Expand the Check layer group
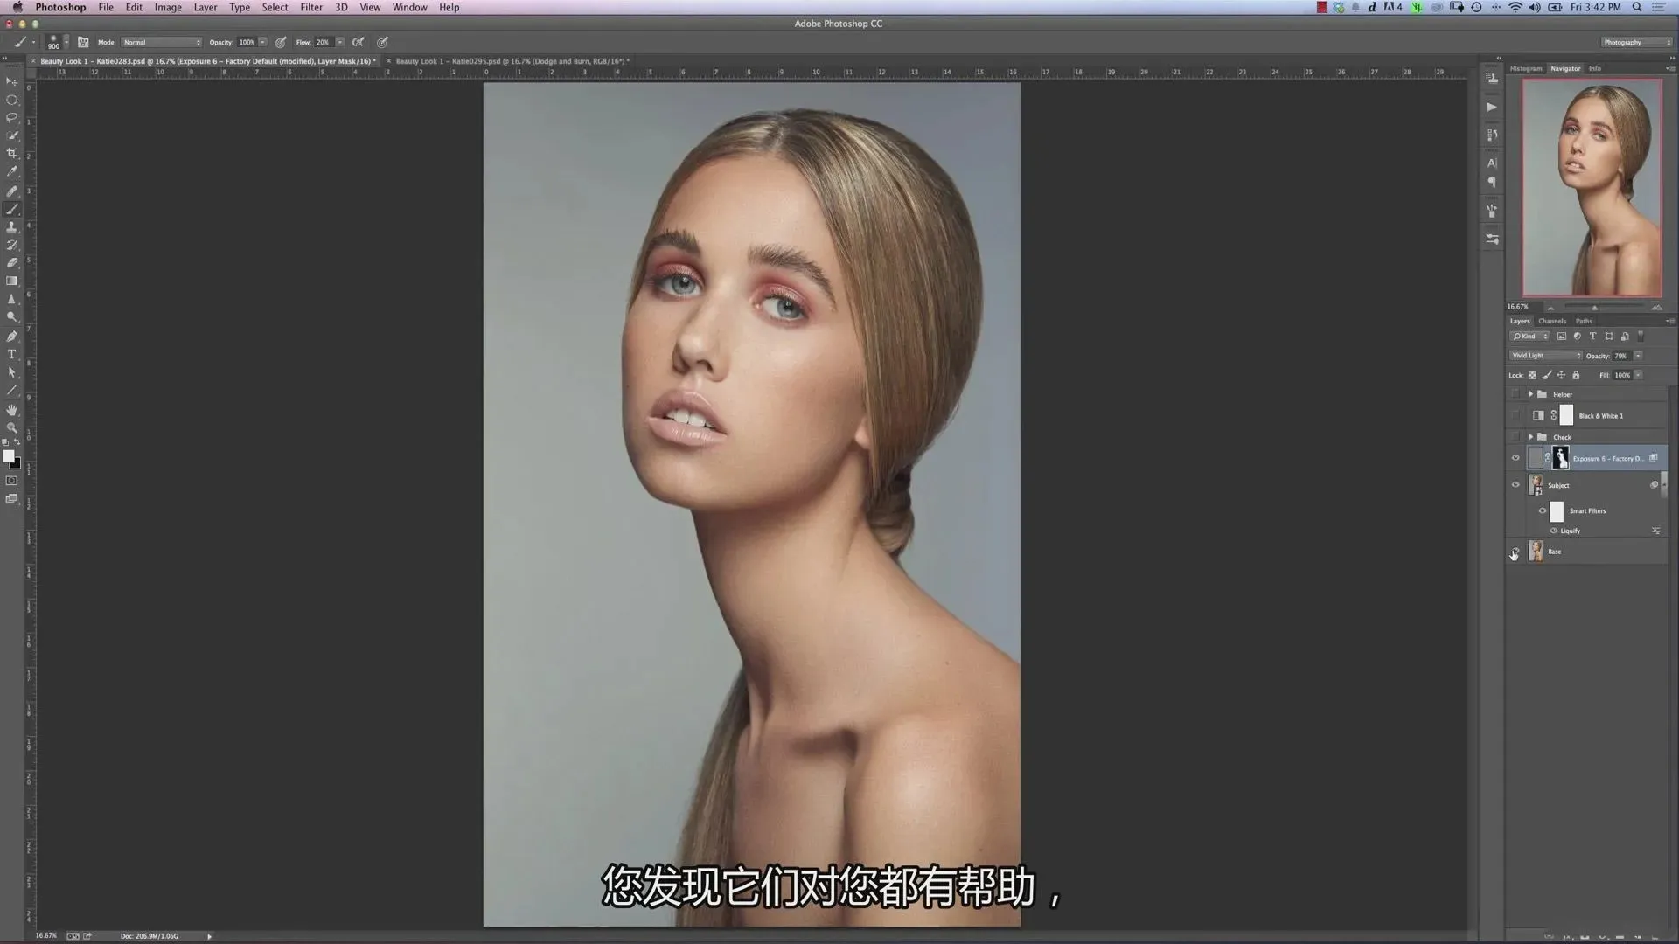 [1530, 437]
